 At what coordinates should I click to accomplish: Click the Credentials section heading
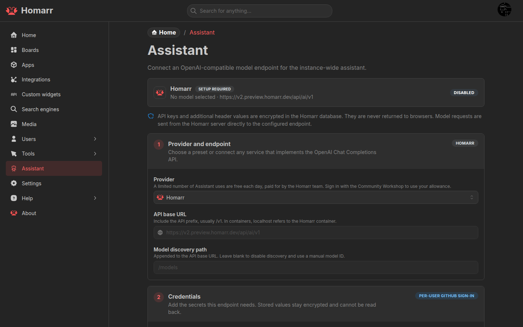184,296
